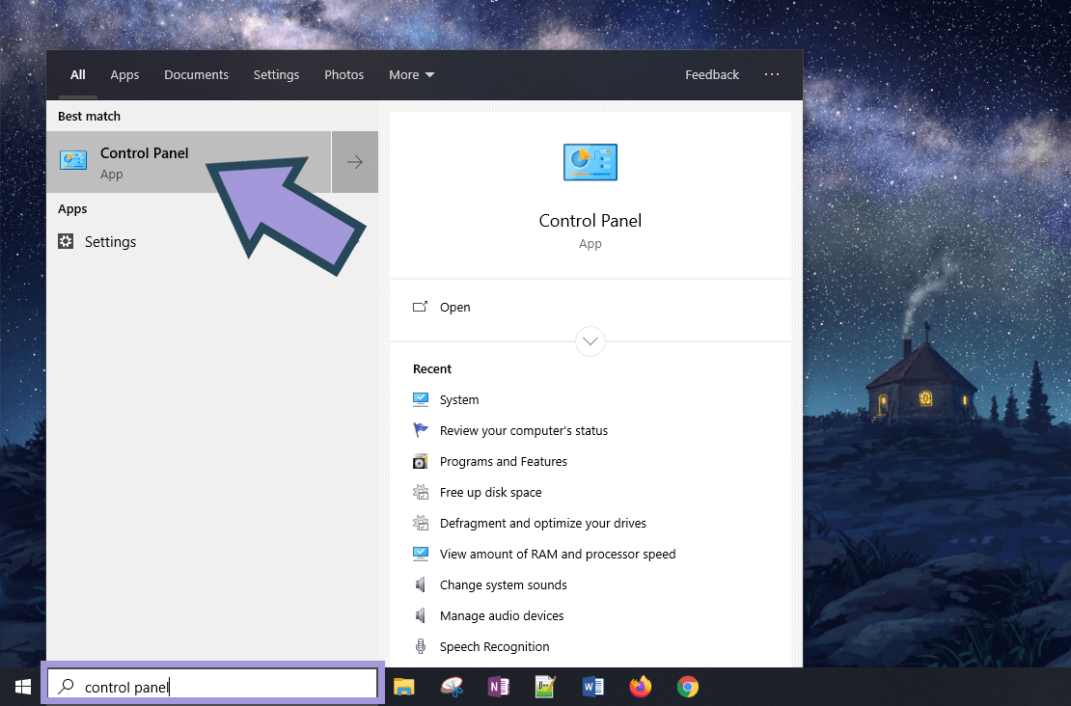Viewport: 1071px width, 706px height.
Task: Switch to the Apps filter tab
Action: [124, 74]
